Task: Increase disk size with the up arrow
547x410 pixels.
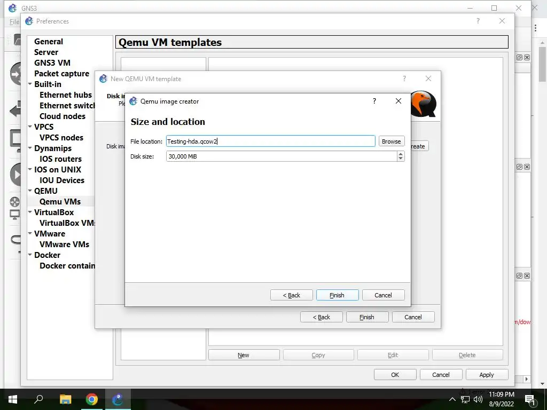Action: click(401, 154)
